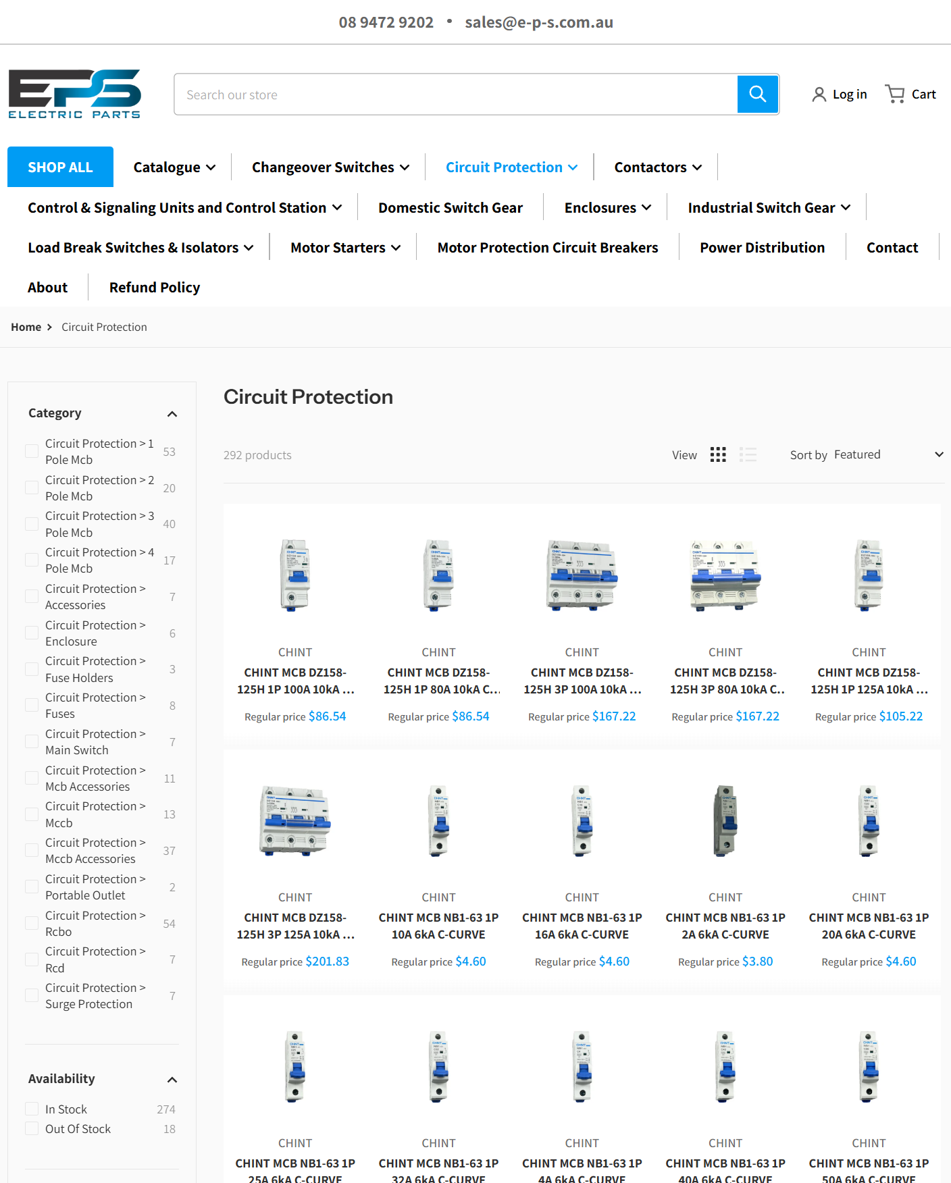This screenshot has height=1183, width=951.
Task: Expand the Enclosures menu
Action: coord(608,207)
